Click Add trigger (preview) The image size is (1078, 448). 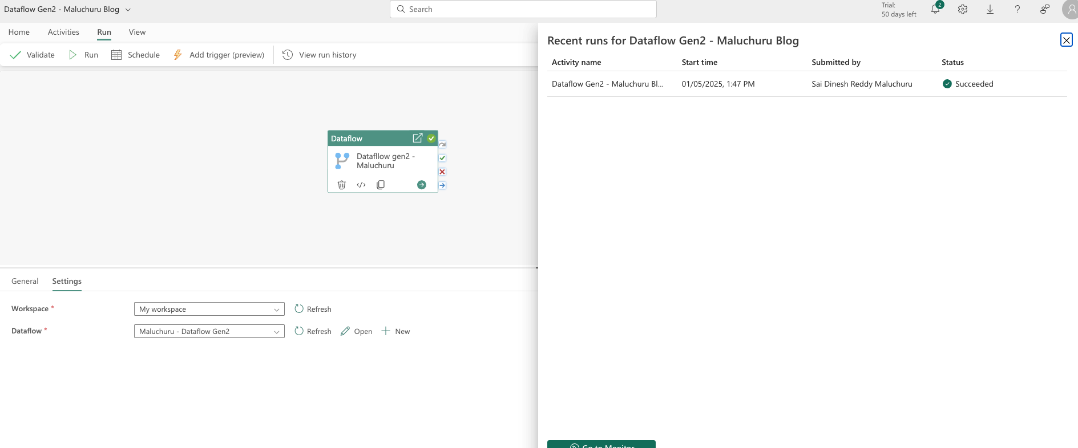pyautogui.click(x=219, y=55)
